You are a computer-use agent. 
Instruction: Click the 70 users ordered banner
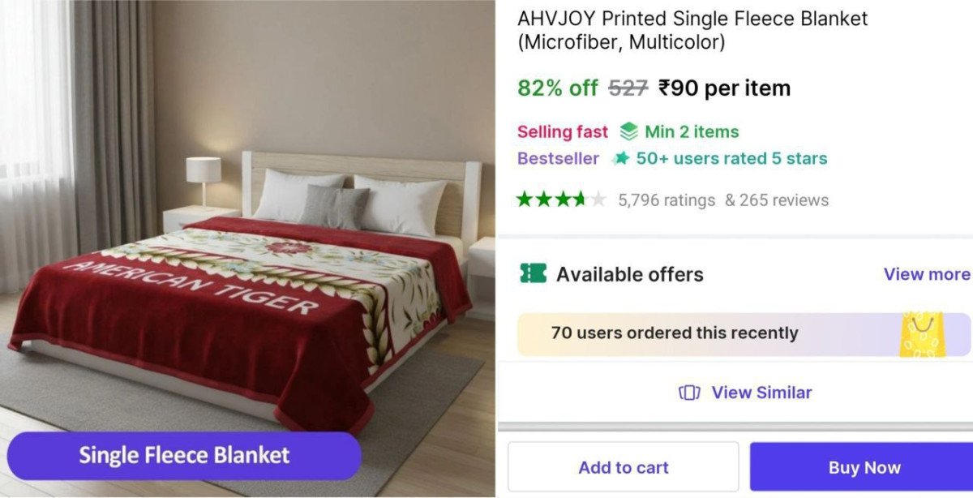click(675, 333)
